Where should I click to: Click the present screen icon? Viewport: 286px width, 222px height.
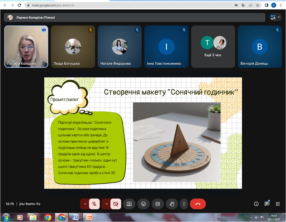pos(129,204)
